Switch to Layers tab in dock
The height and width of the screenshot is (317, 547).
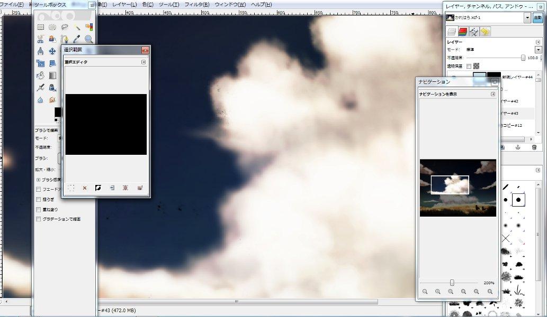(452, 32)
